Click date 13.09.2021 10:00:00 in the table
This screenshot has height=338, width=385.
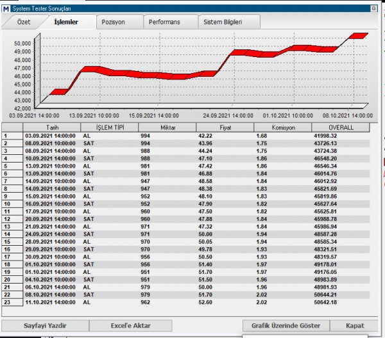tap(50, 166)
